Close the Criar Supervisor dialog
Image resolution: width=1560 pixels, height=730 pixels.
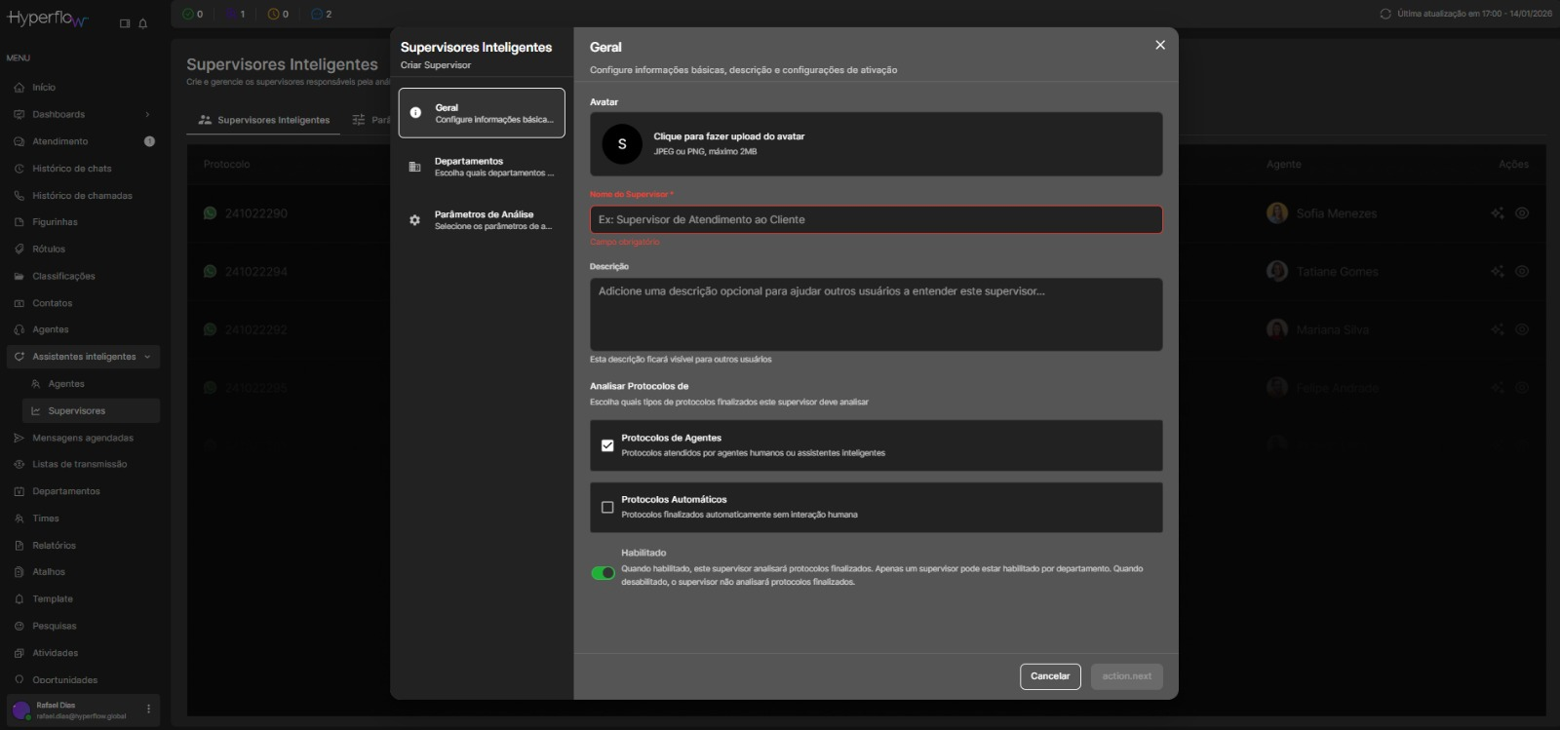(1160, 45)
